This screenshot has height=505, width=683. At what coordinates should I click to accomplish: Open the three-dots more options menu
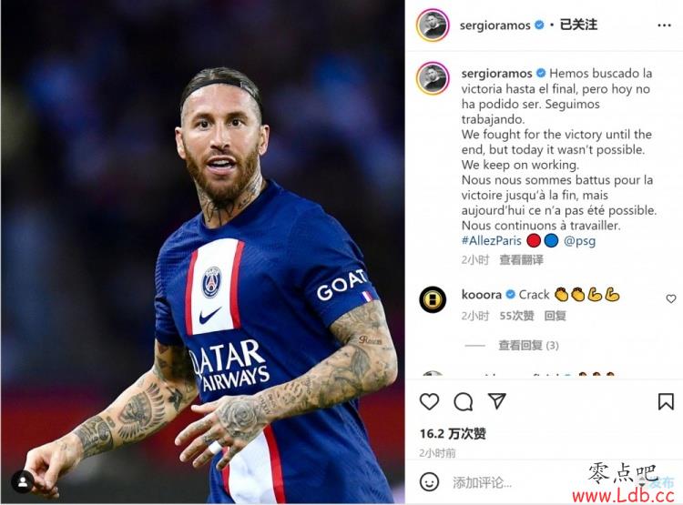664,25
